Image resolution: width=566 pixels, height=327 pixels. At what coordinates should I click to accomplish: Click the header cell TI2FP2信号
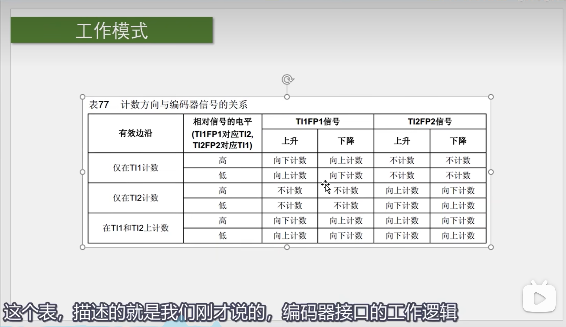430,121
